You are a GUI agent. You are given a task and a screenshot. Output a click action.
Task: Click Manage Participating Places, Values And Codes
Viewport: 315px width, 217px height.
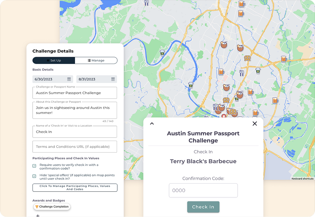[75, 188]
